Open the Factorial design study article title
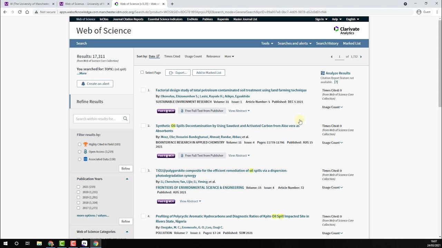This screenshot has width=442, height=248. (231, 90)
